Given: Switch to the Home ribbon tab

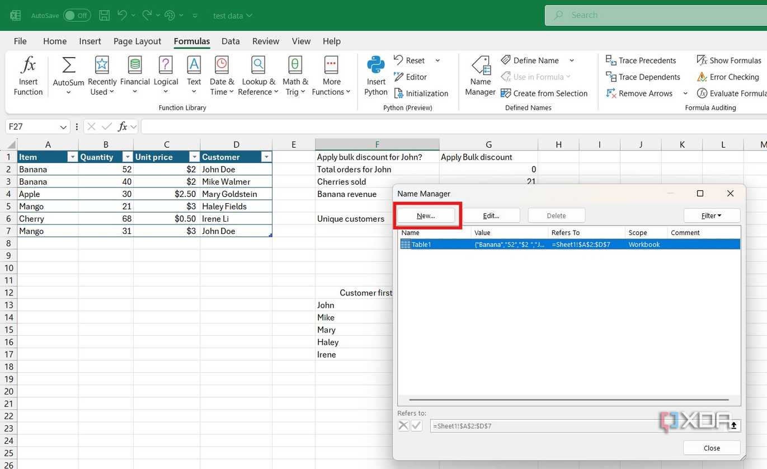Looking at the screenshot, I should [55, 41].
